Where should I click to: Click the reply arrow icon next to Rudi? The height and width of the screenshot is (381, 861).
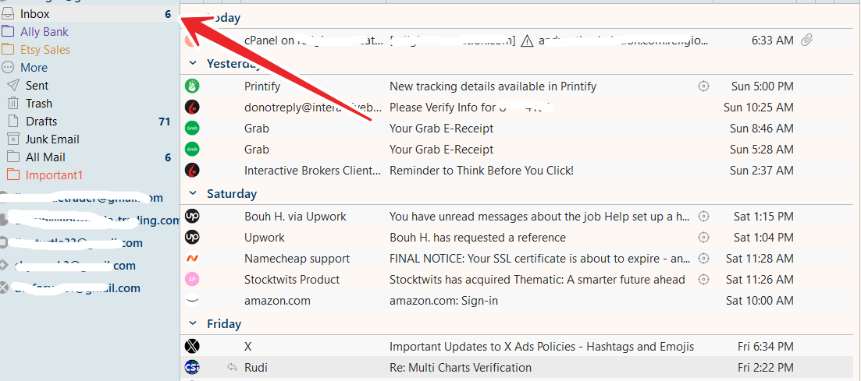(x=233, y=367)
